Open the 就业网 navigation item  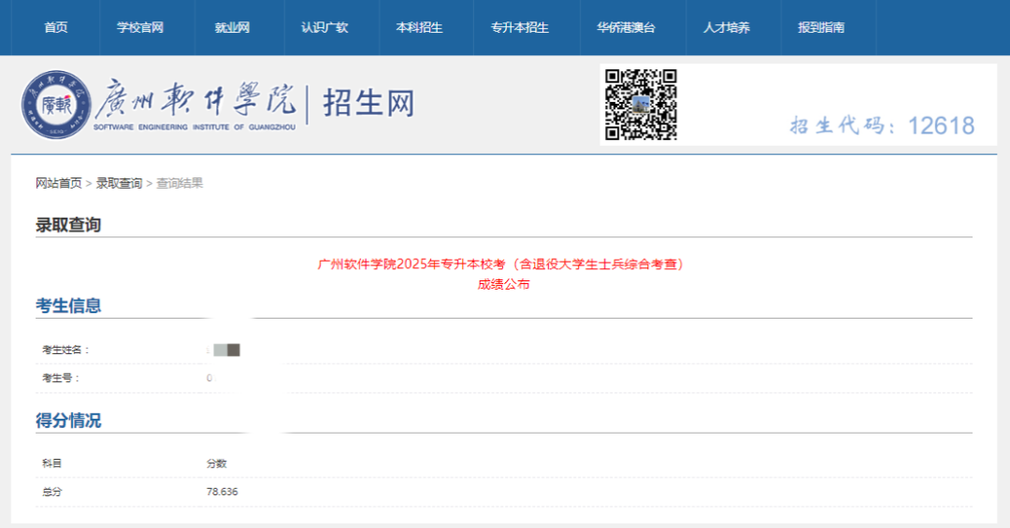click(x=232, y=27)
